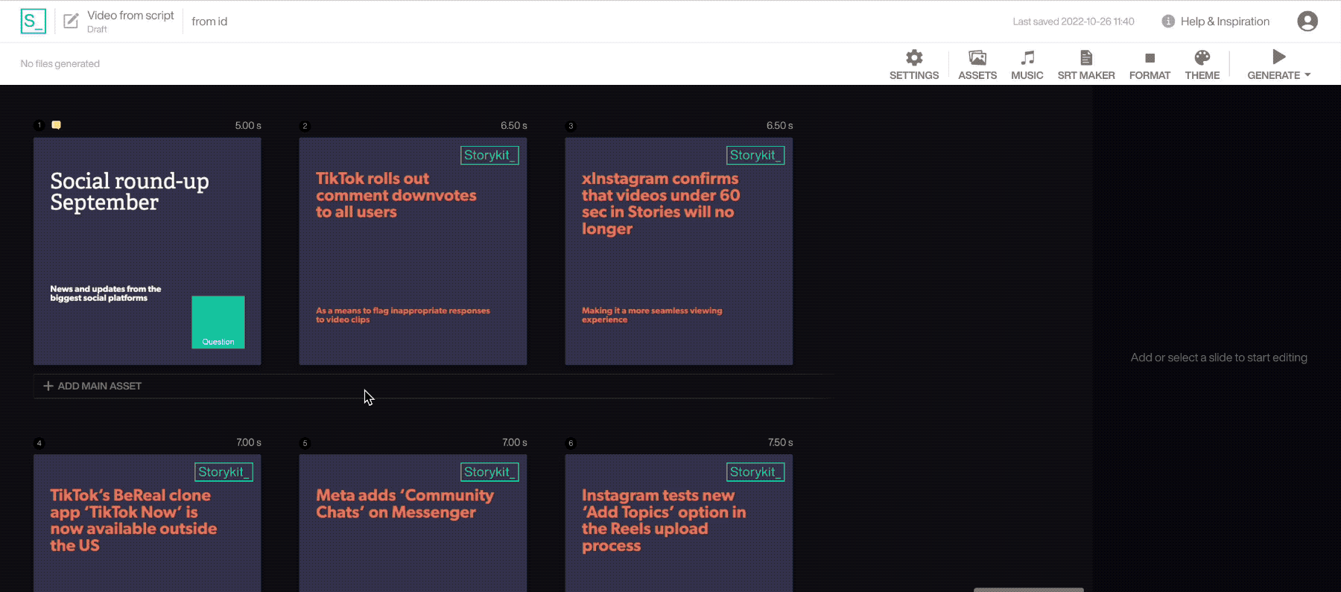Edit the 'Video from script' project title
The width and height of the screenshot is (1341, 592).
[130, 16]
